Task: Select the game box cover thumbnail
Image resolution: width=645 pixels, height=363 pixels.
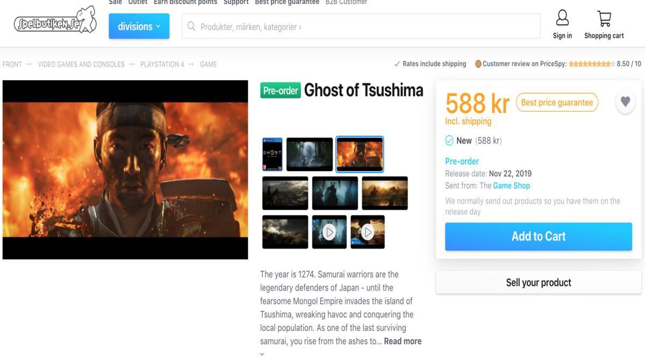Action: (x=273, y=154)
